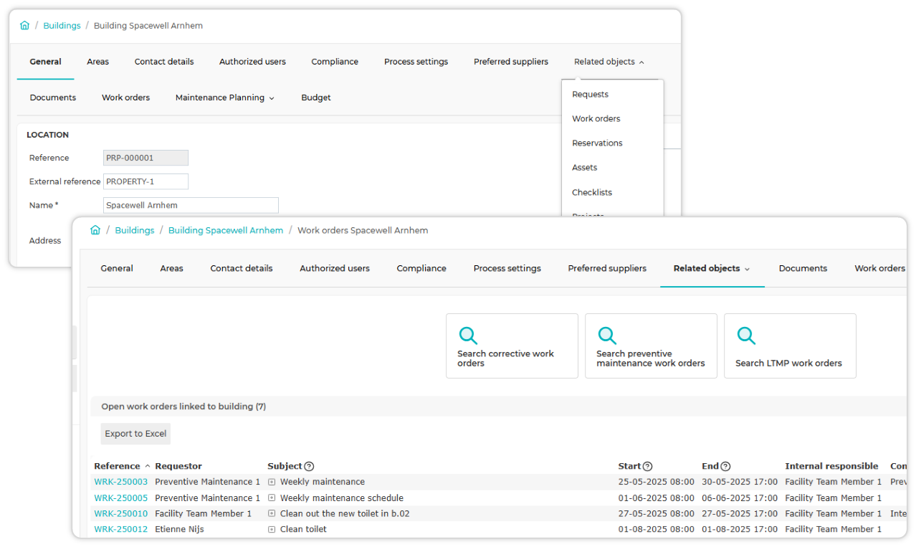Click the home icon in the back Building window breadcrumb
Viewport: 916px width, 547px height.
[x=25, y=25]
